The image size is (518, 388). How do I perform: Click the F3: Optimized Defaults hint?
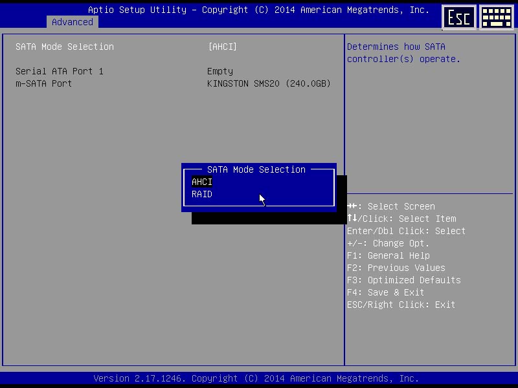(403, 280)
